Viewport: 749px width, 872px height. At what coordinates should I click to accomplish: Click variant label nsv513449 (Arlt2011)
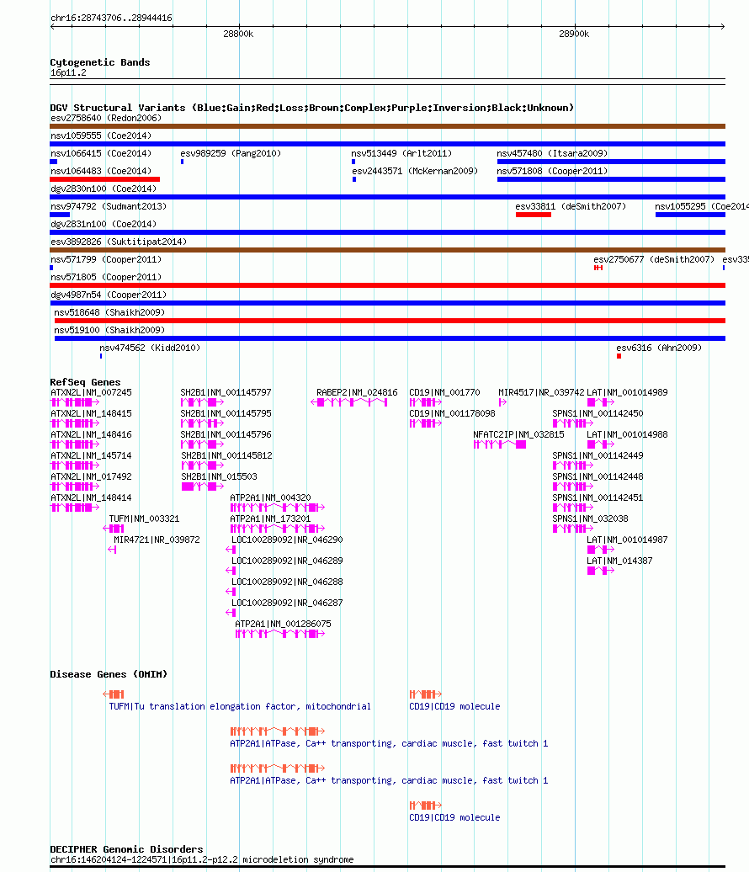(401, 153)
